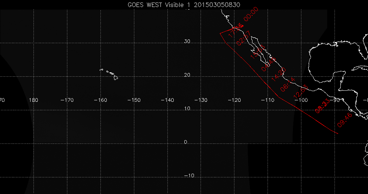Click the Hawaiian Islands outline
This screenshot has height=194, width=368.
point(110,74)
